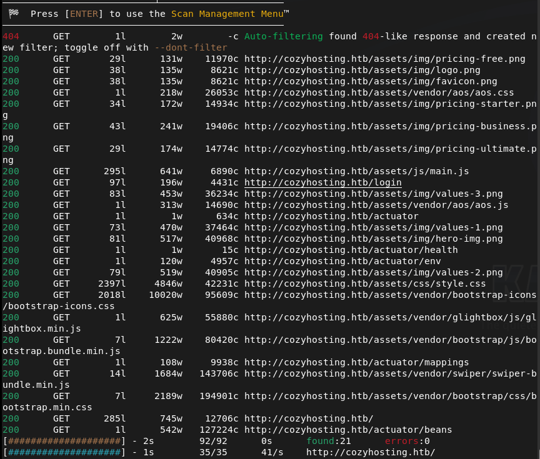The height and width of the screenshot is (459, 540).
Task: Click the red 404 status code
Action: click(x=11, y=36)
